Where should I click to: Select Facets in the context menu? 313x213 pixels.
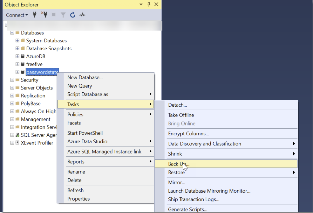click(105, 123)
